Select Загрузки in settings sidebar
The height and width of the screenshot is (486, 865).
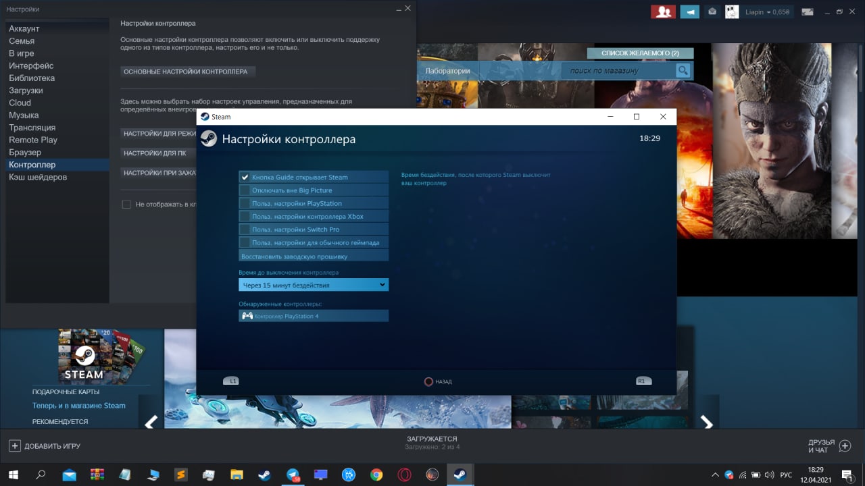click(26, 90)
